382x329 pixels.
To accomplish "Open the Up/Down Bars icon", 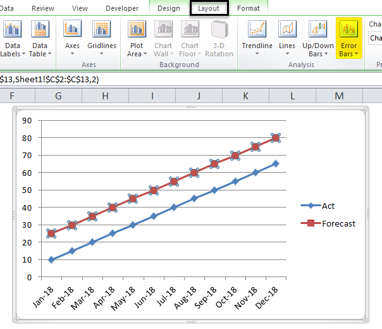I will (x=317, y=30).
